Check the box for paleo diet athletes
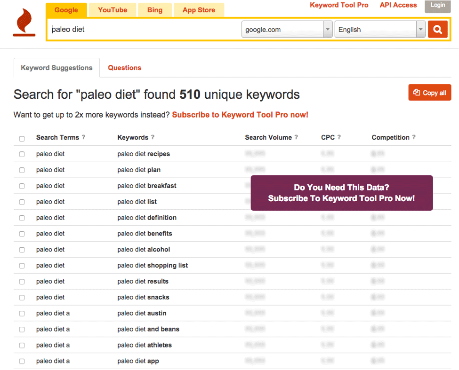 click(22, 345)
